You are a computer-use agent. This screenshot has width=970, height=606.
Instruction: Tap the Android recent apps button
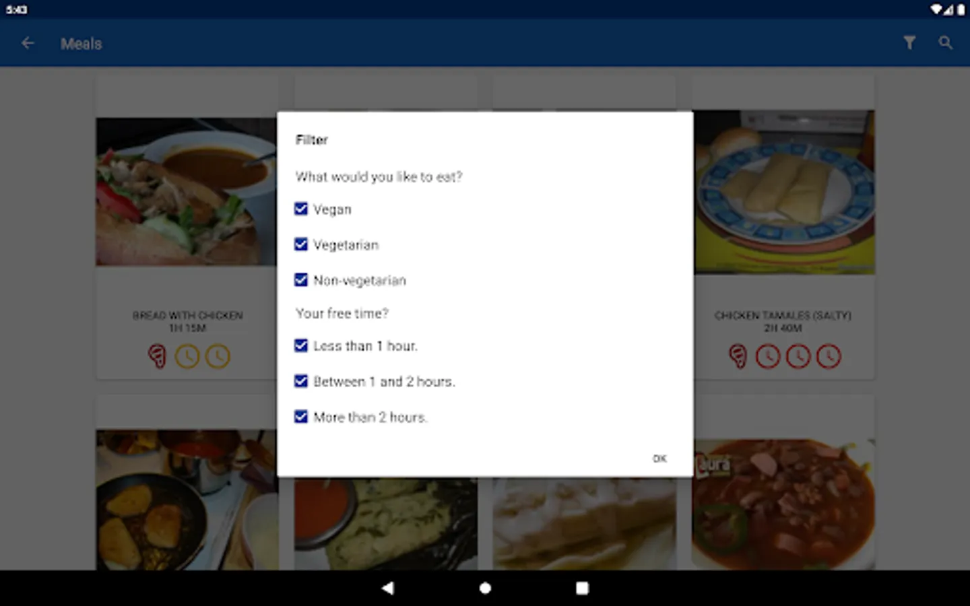pyautogui.click(x=582, y=588)
